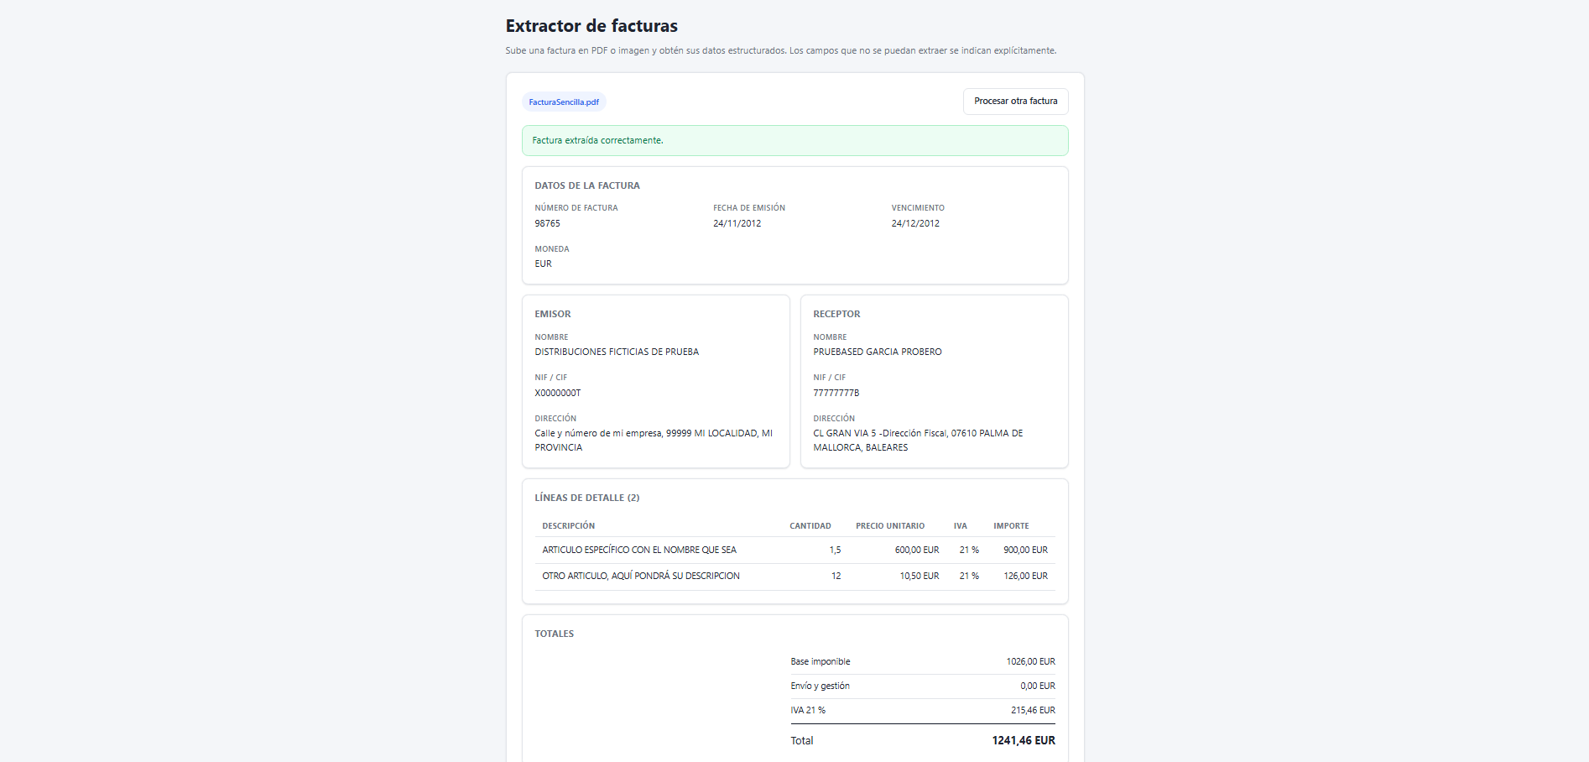Image resolution: width=1589 pixels, height=762 pixels.
Task: Click the IMPORTE column header
Action: (1011, 526)
